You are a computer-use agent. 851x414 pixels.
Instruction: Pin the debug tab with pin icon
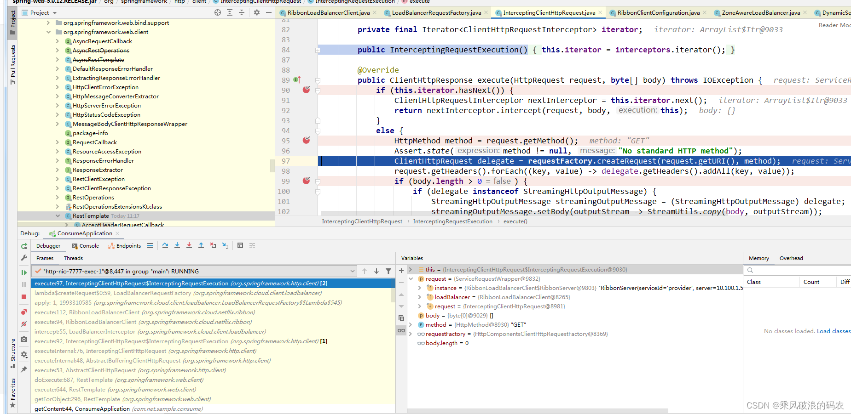[x=24, y=369]
